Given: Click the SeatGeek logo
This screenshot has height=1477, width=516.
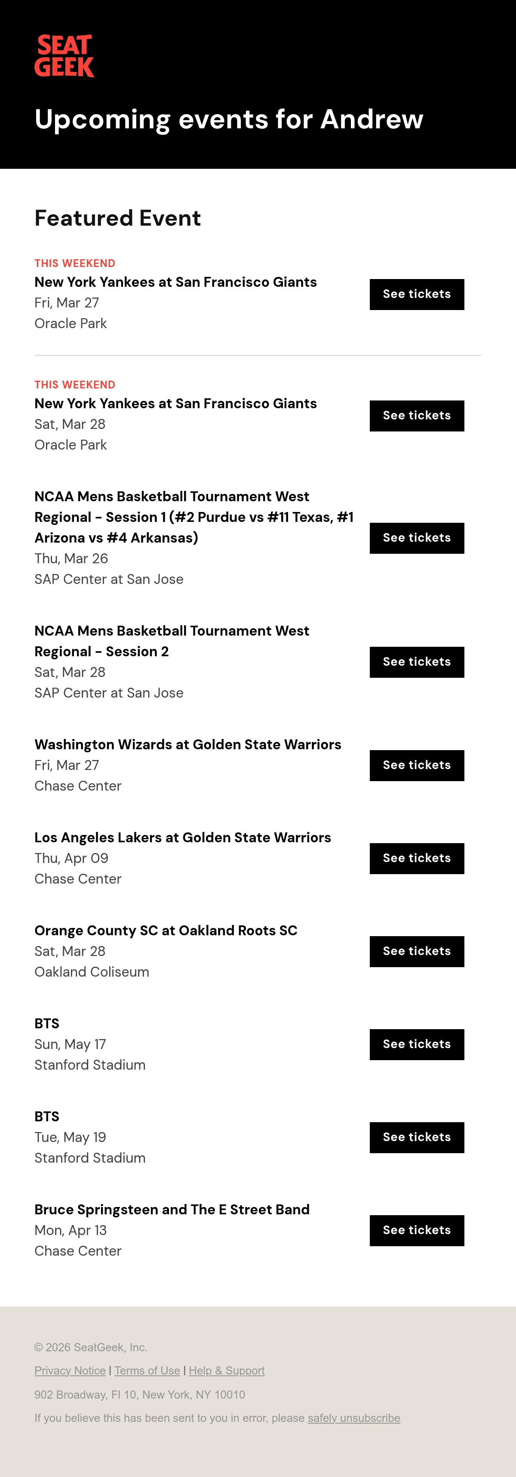Looking at the screenshot, I should click(x=64, y=56).
